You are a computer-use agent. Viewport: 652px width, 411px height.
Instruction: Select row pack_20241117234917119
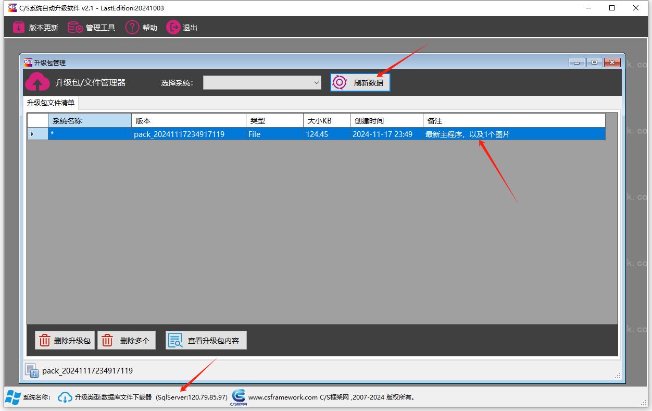(179, 134)
